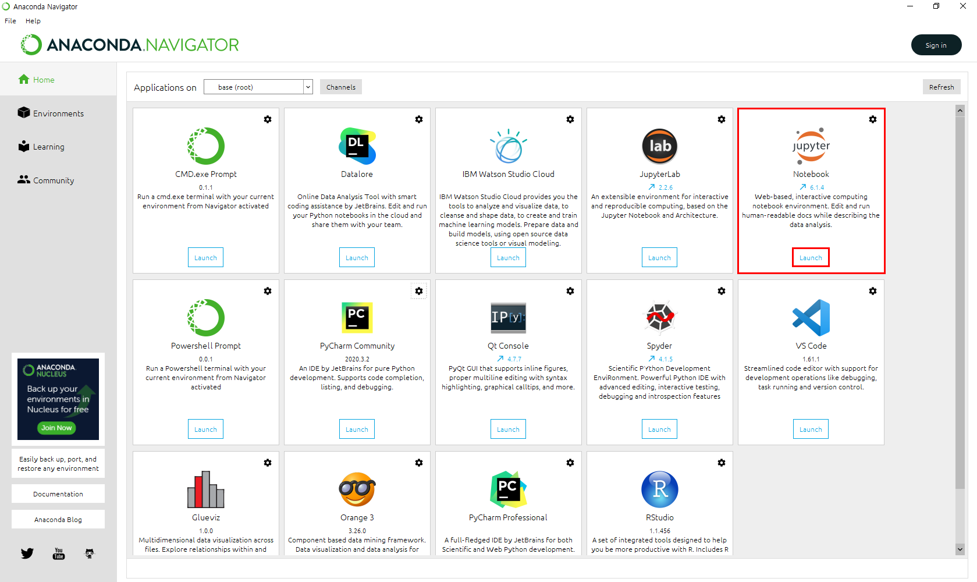Go to the Home tab
Viewport: 977px width, 582px height.
click(58, 80)
